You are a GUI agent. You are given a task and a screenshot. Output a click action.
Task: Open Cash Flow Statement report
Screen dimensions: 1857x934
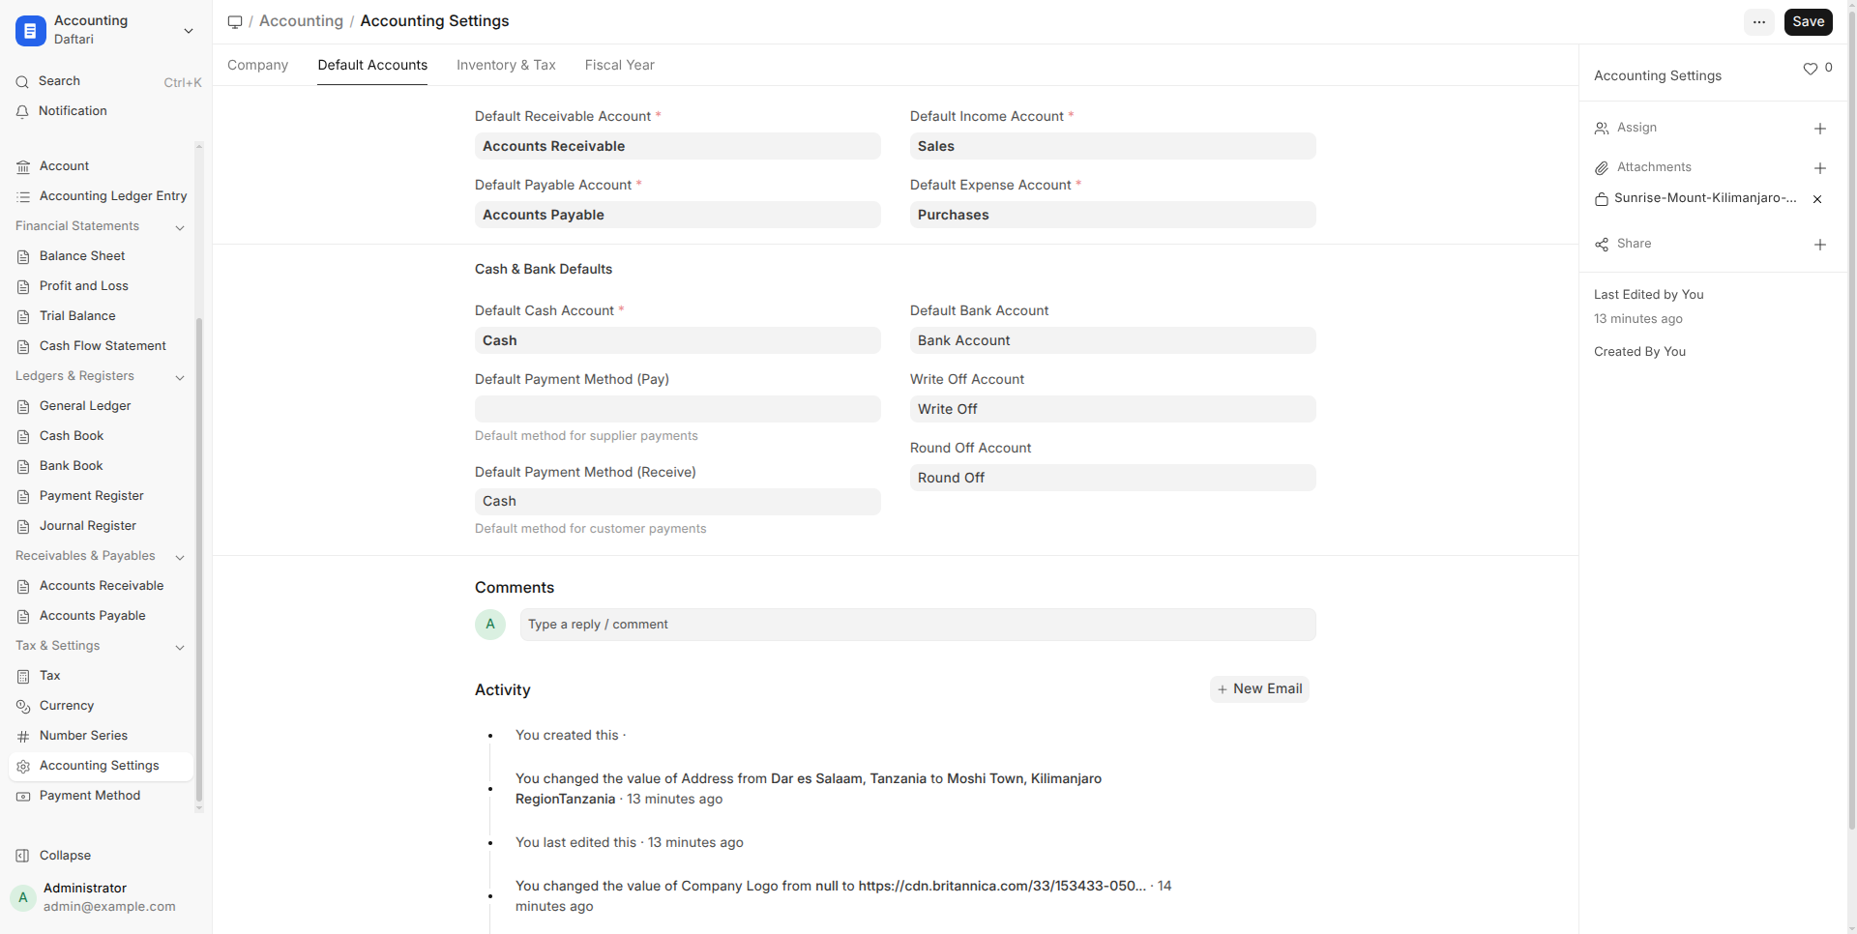point(103,346)
